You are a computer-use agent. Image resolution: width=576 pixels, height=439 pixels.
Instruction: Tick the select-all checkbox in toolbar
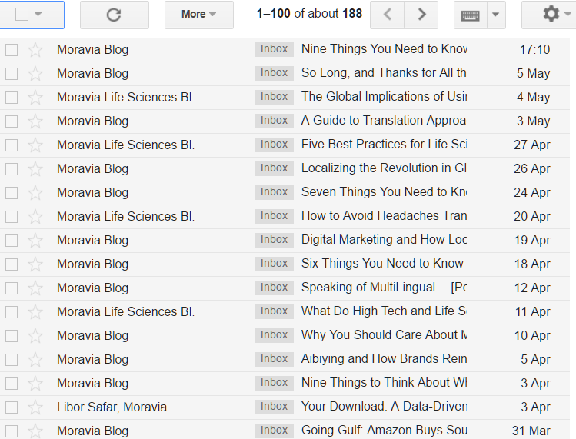tap(22, 15)
